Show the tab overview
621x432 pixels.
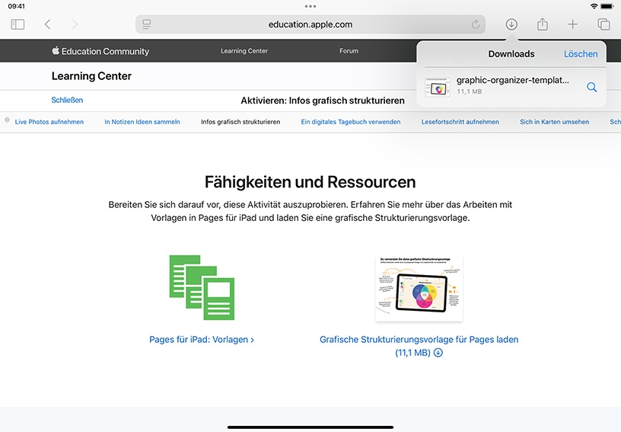603,24
